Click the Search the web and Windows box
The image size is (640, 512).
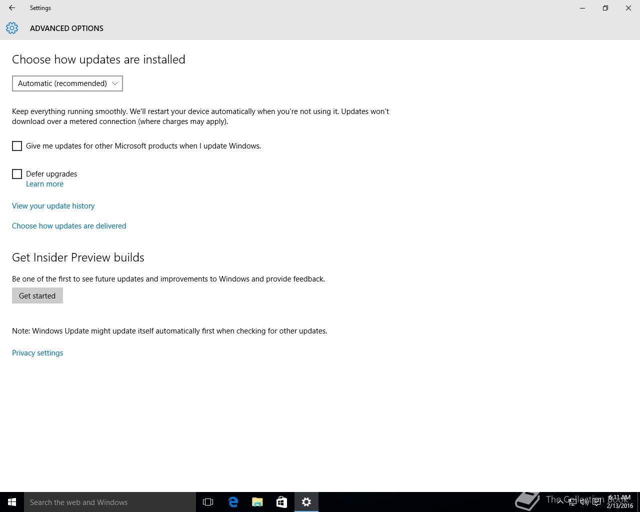click(110, 502)
